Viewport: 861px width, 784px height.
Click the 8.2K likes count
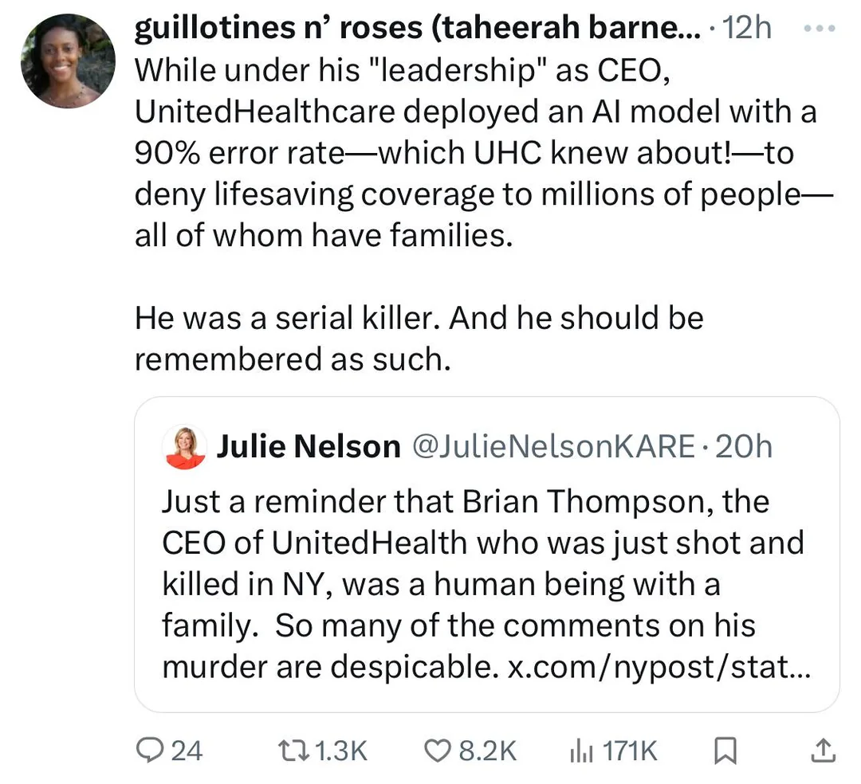(488, 751)
